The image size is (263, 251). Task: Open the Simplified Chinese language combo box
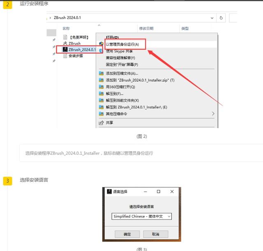(x=141, y=216)
